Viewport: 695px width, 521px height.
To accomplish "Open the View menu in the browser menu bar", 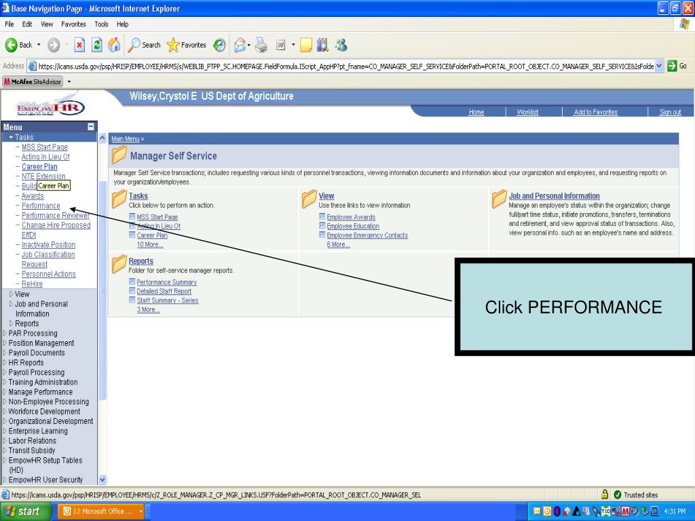I will tap(47, 24).
